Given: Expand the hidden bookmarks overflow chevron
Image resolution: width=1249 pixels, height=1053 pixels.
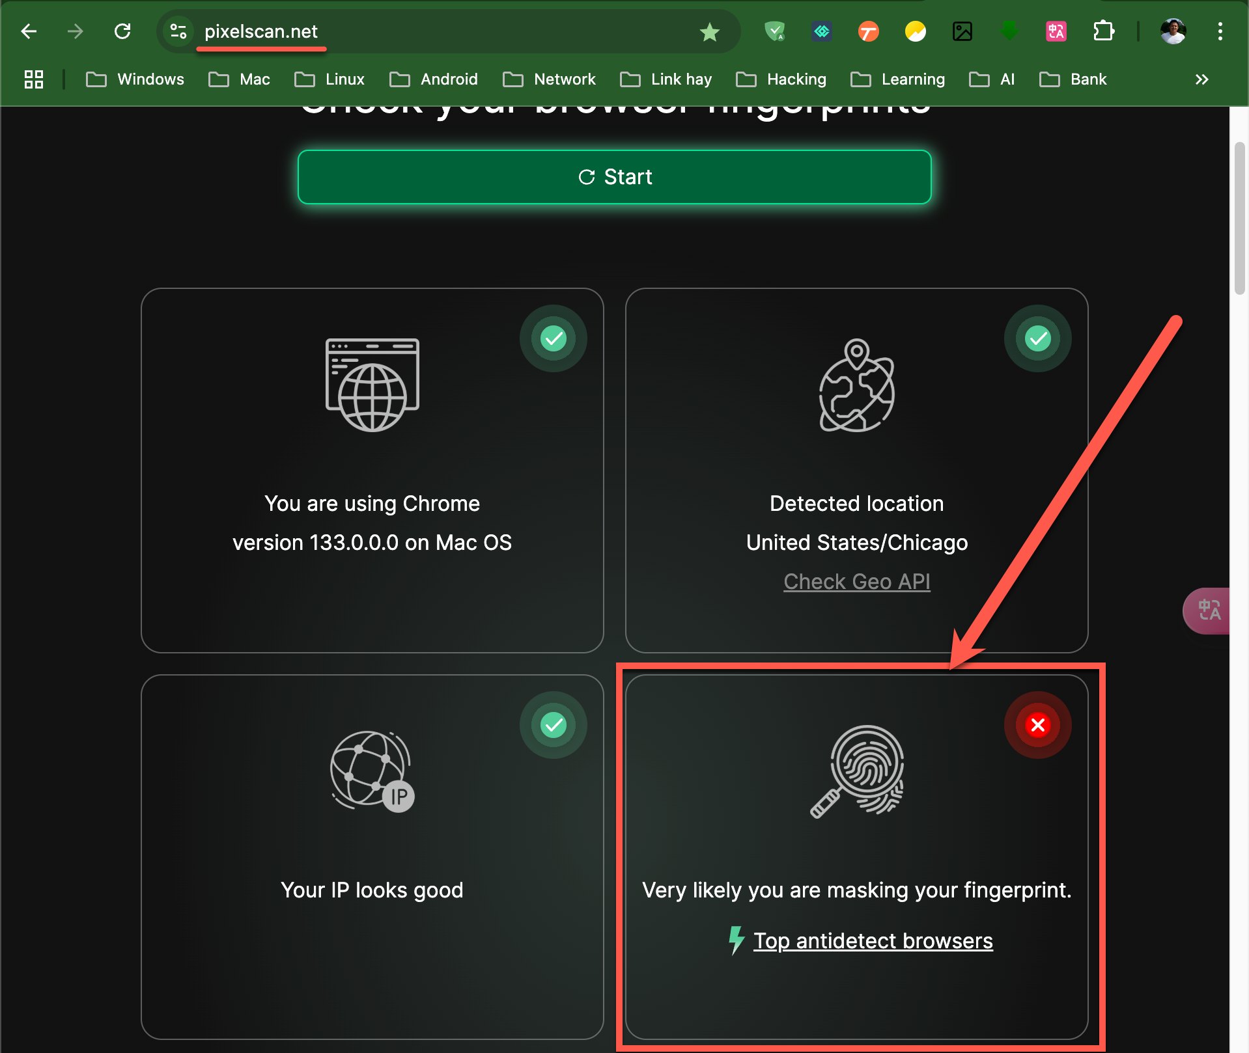Looking at the screenshot, I should [x=1201, y=79].
